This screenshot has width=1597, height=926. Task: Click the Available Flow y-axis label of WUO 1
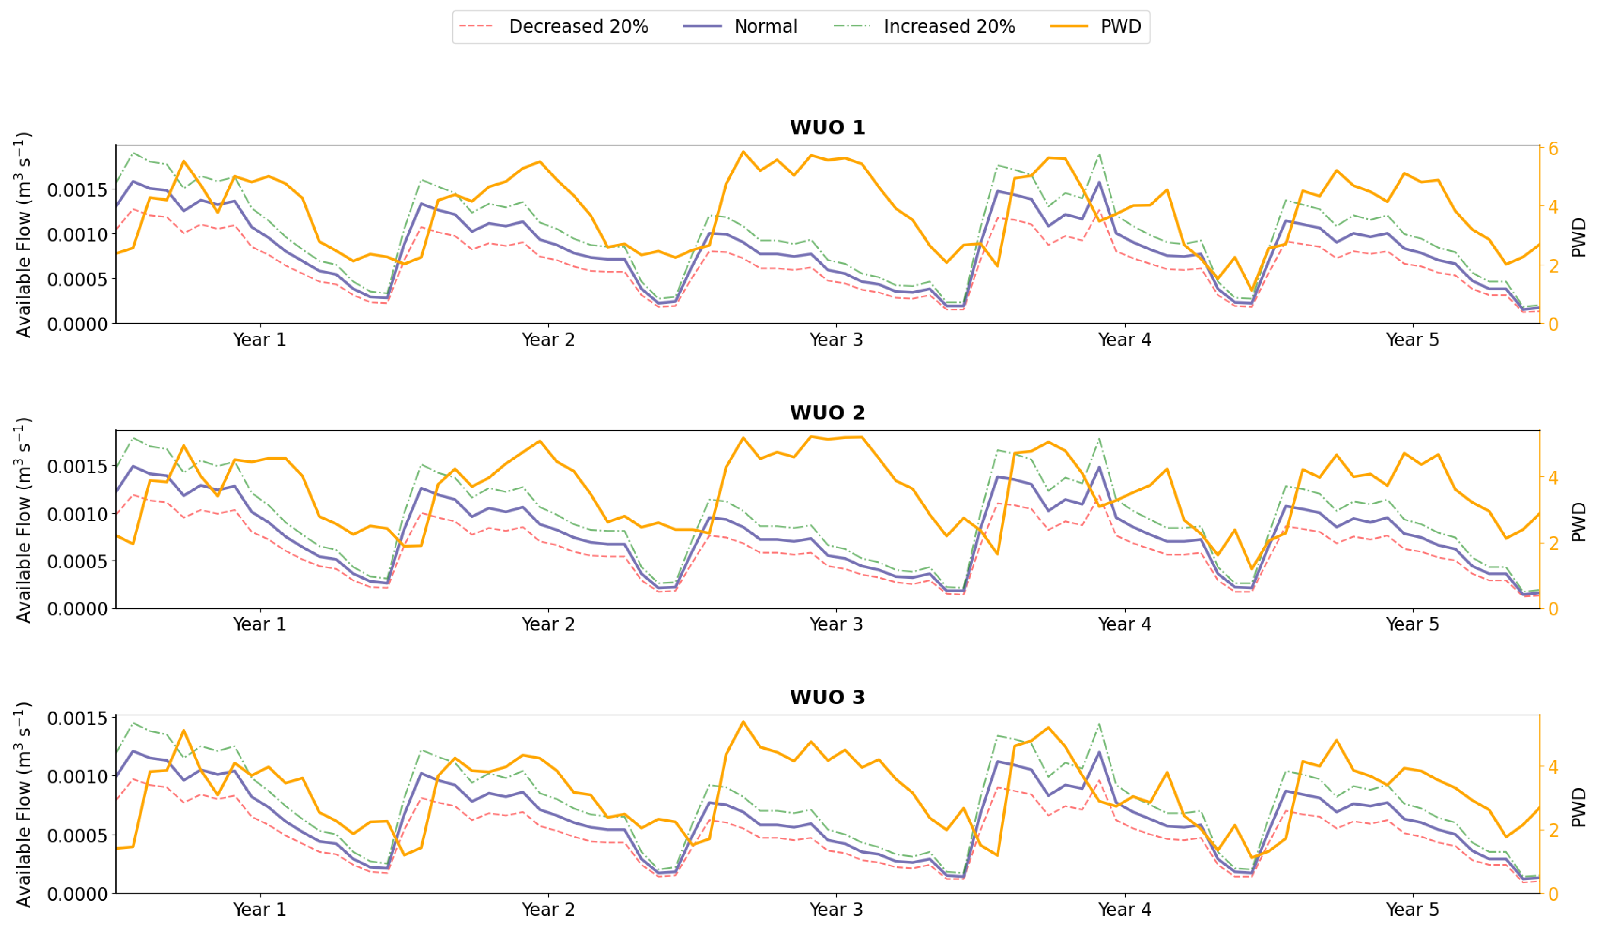pos(23,234)
